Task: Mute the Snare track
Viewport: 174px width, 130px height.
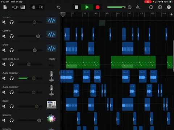Action: tap(4, 50)
